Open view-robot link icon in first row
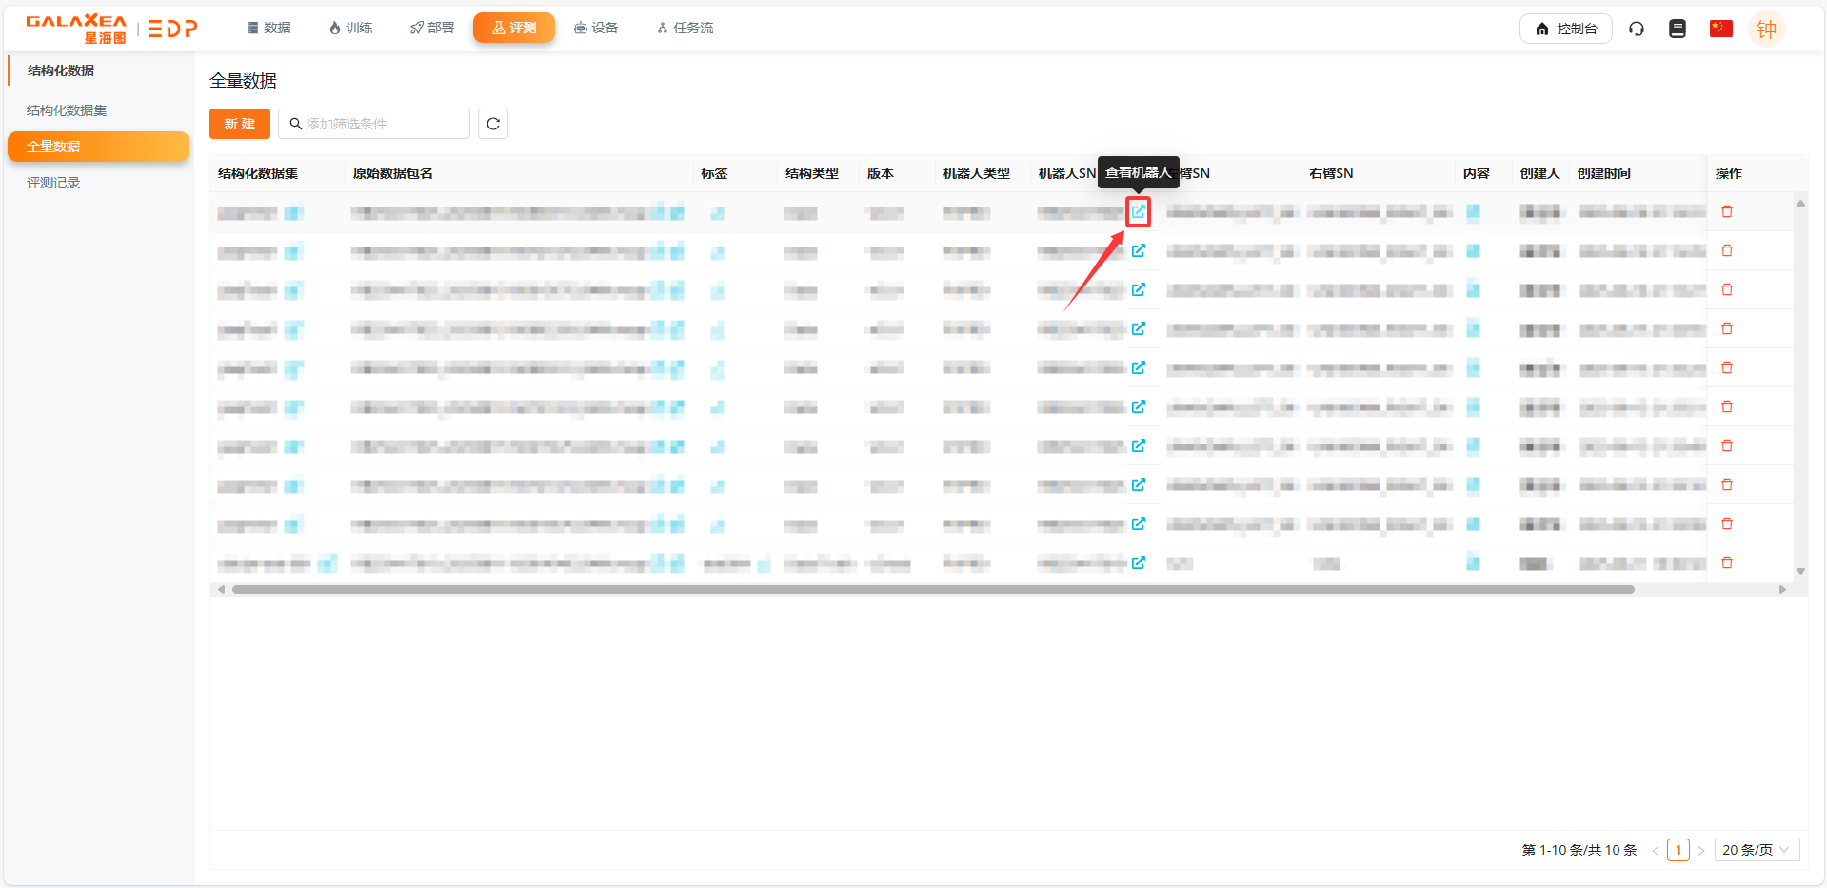1827x888 pixels. coord(1138,211)
